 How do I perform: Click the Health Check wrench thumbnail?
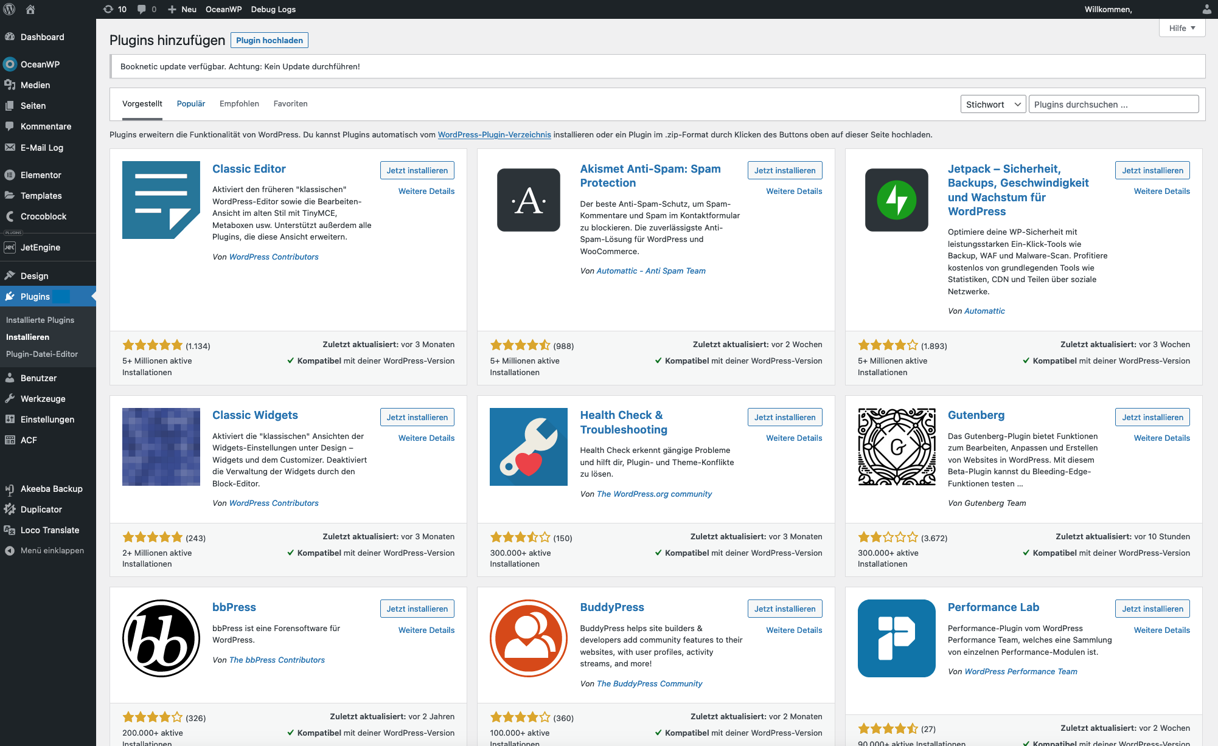(529, 447)
